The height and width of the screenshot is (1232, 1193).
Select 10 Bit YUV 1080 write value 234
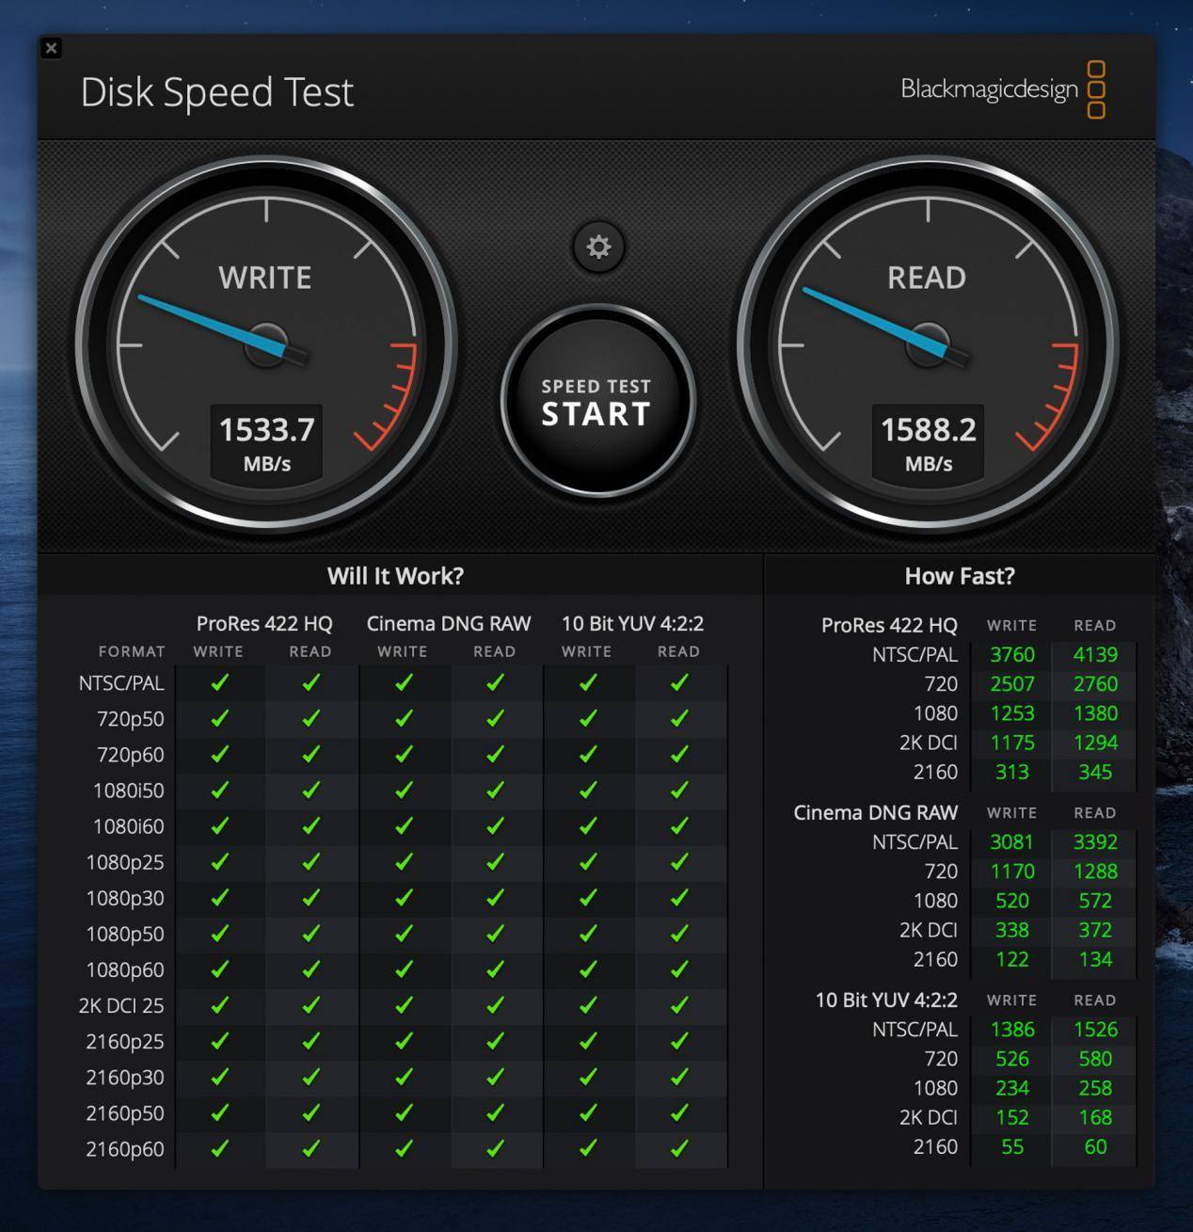1012,1088
